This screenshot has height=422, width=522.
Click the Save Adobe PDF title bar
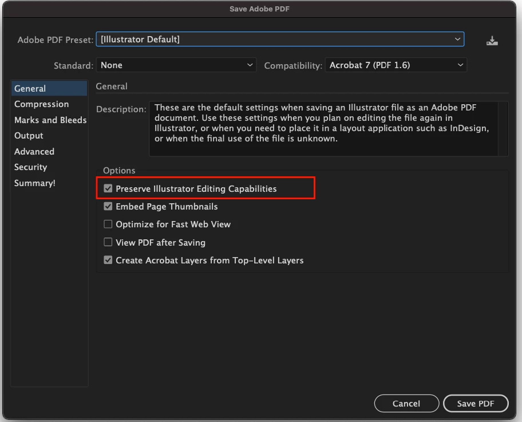click(259, 9)
